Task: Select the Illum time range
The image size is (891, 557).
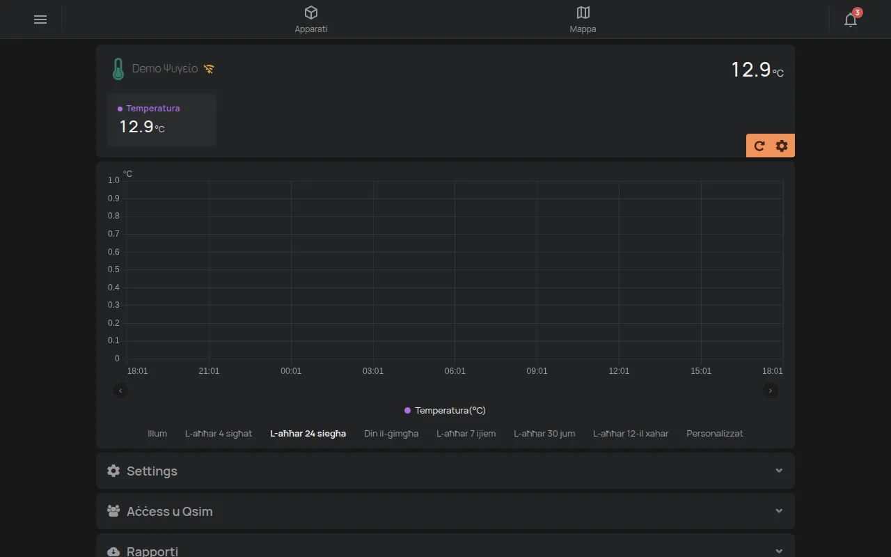Action: (x=157, y=433)
